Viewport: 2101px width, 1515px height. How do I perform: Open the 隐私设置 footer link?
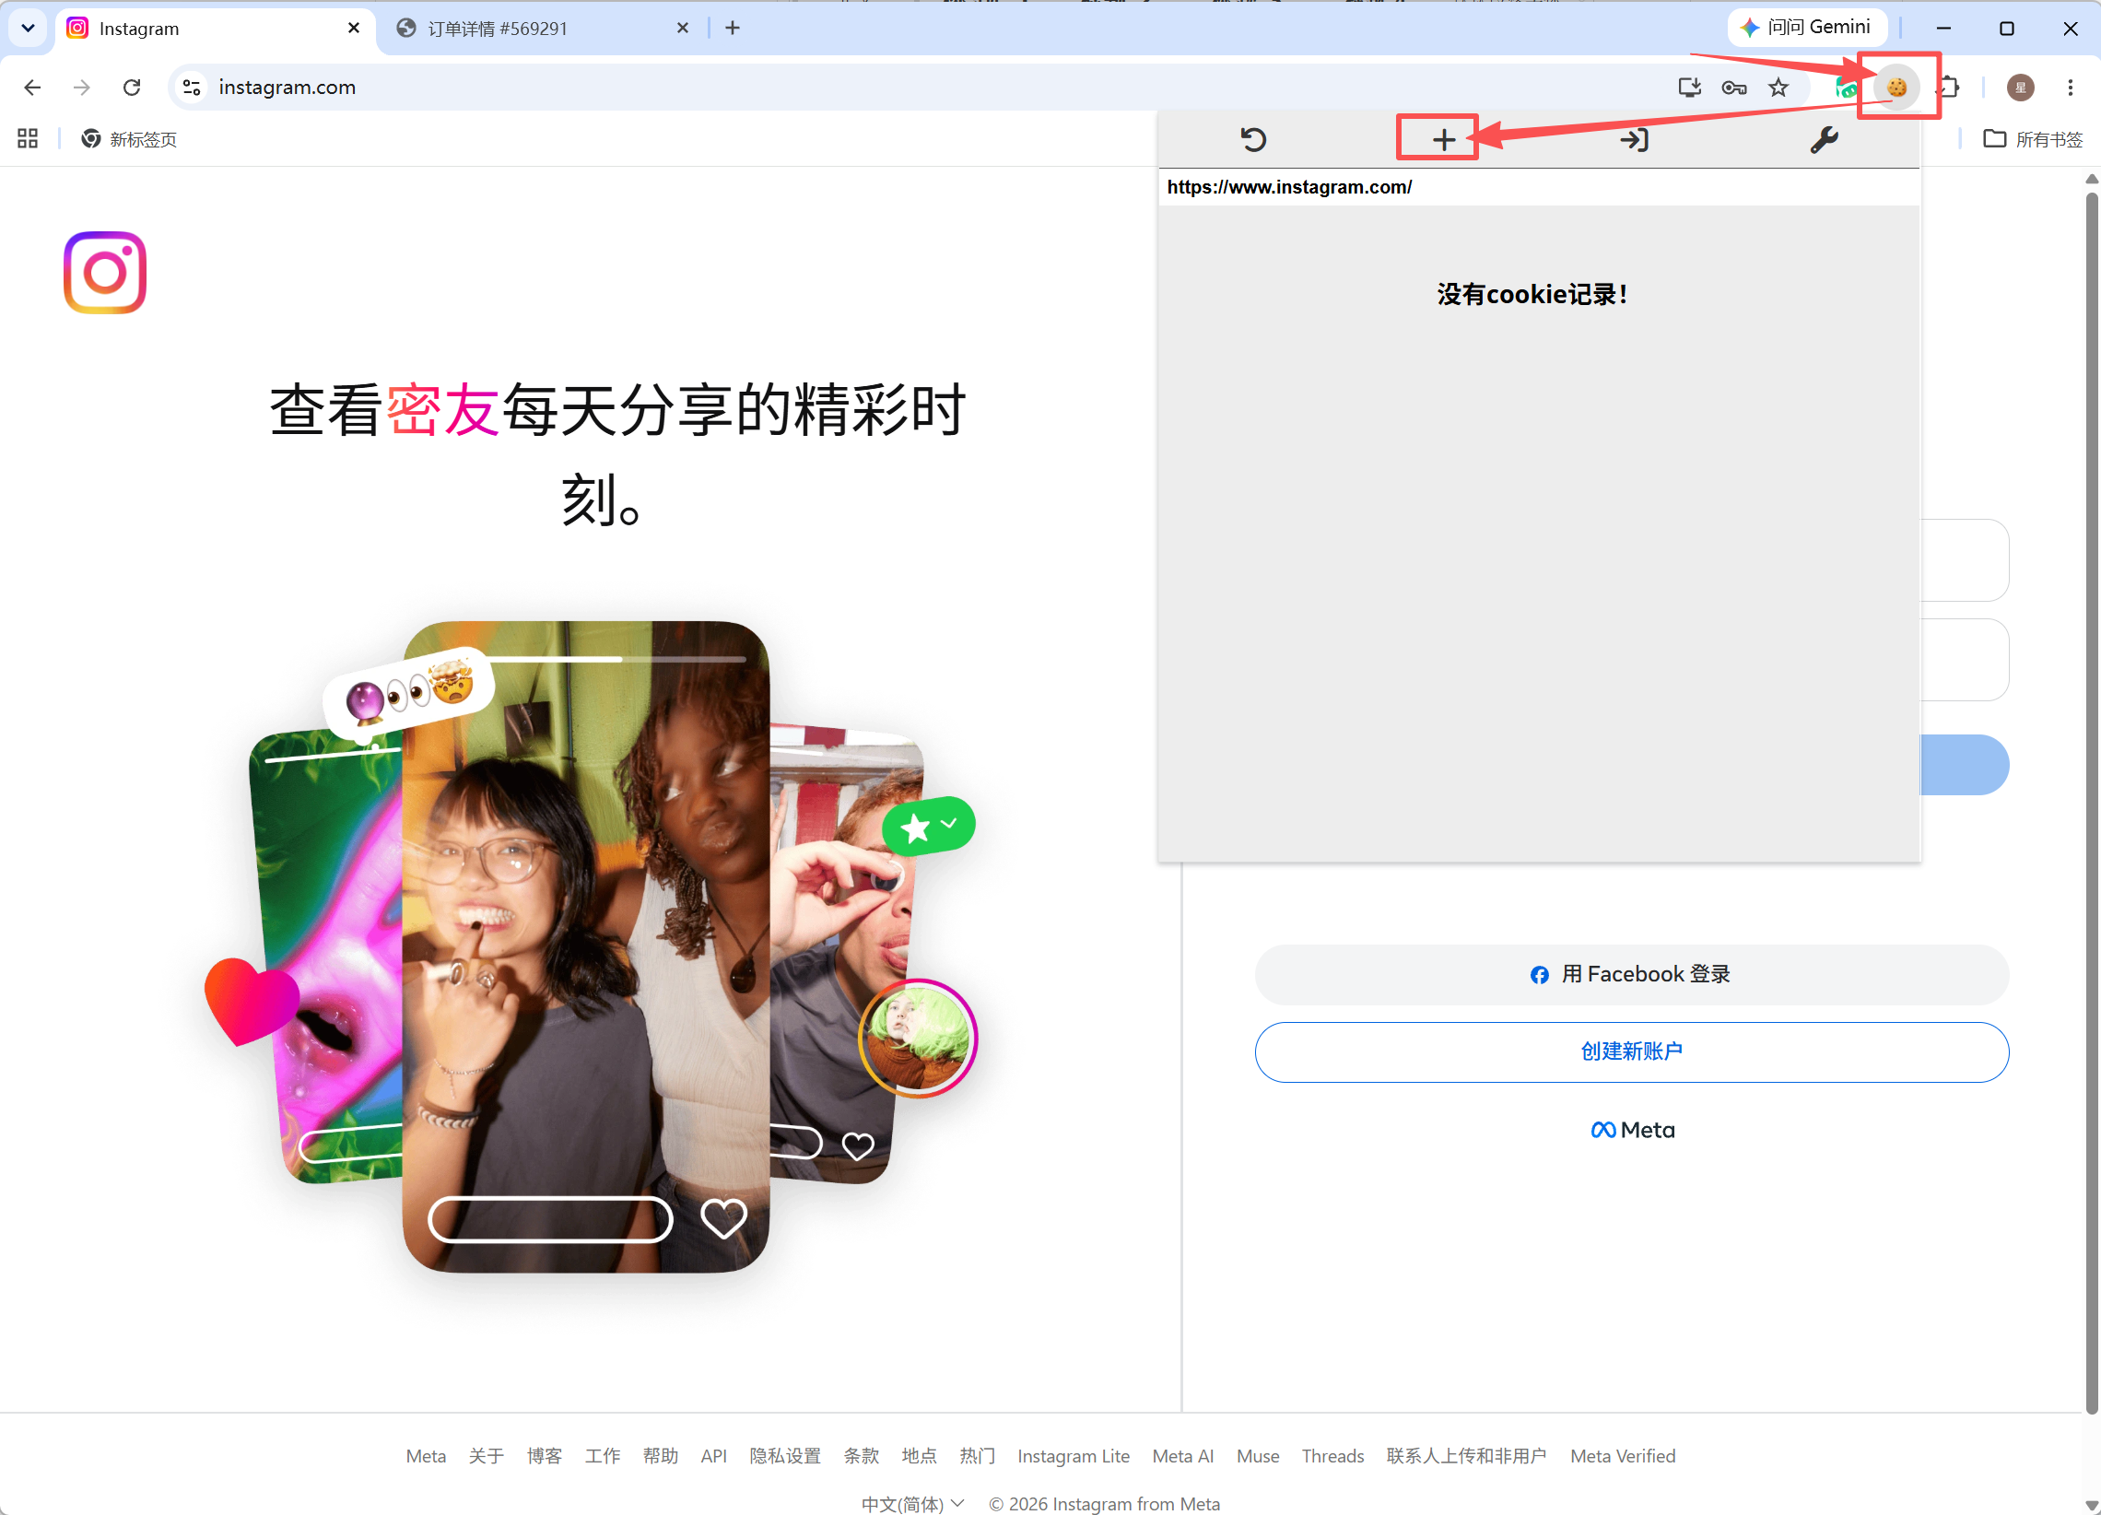pos(784,1456)
